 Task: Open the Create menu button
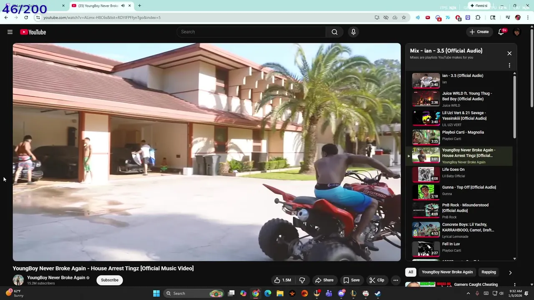[479, 32]
